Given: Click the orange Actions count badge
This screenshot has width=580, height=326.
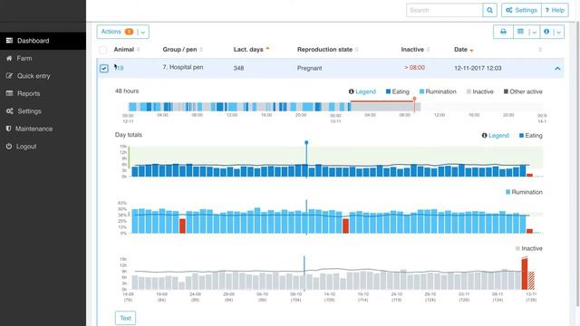Looking at the screenshot, I should 129,32.
